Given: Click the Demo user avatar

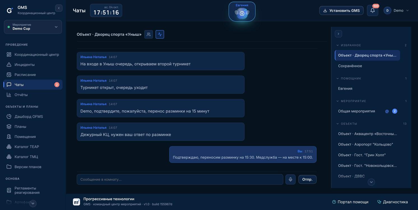Looking at the screenshot, I should click(387, 11).
